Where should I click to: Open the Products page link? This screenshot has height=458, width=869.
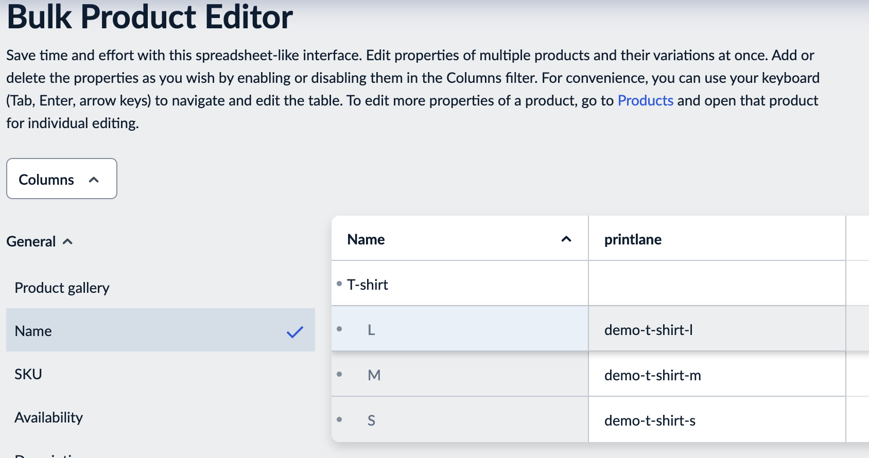[645, 100]
